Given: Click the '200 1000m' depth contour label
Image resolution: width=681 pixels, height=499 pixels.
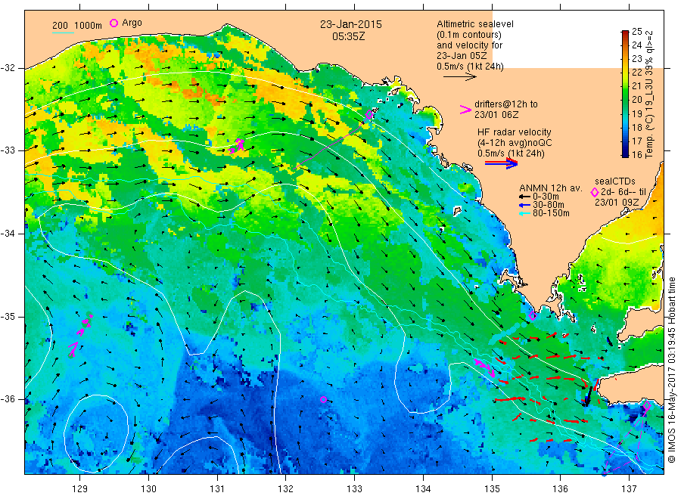Looking at the screenshot, I should (x=77, y=26).
